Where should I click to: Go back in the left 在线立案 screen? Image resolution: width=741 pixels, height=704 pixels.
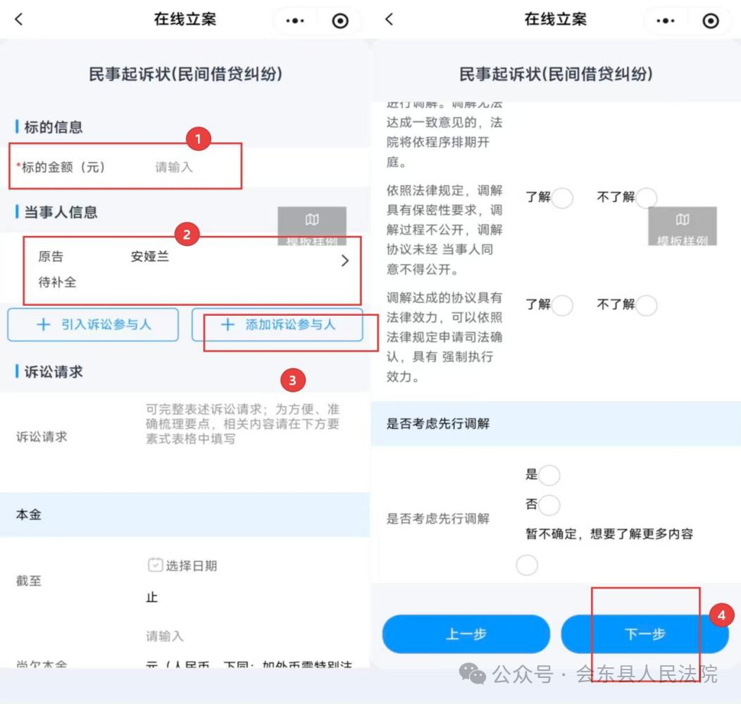pos(19,20)
